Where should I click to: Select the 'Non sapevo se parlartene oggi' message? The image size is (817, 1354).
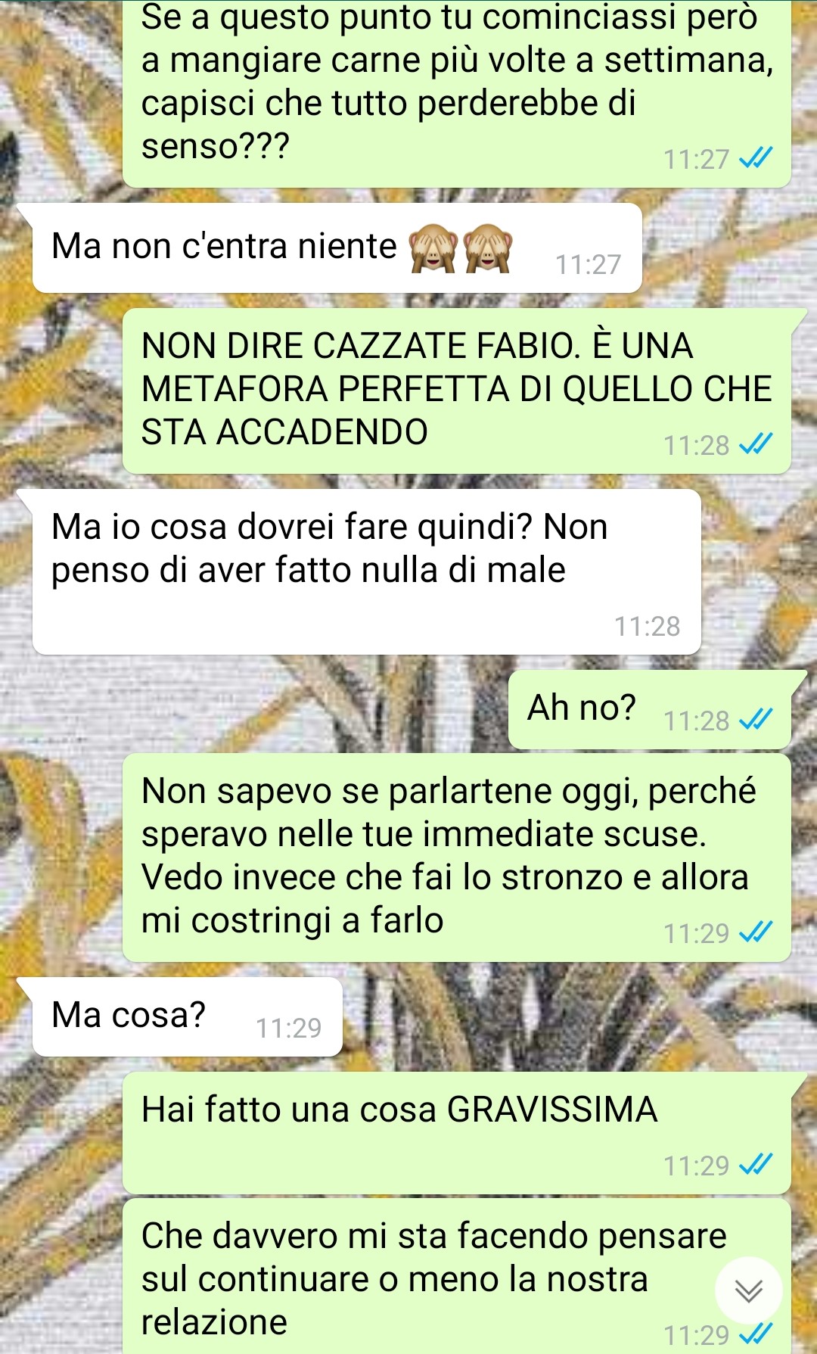(457, 858)
